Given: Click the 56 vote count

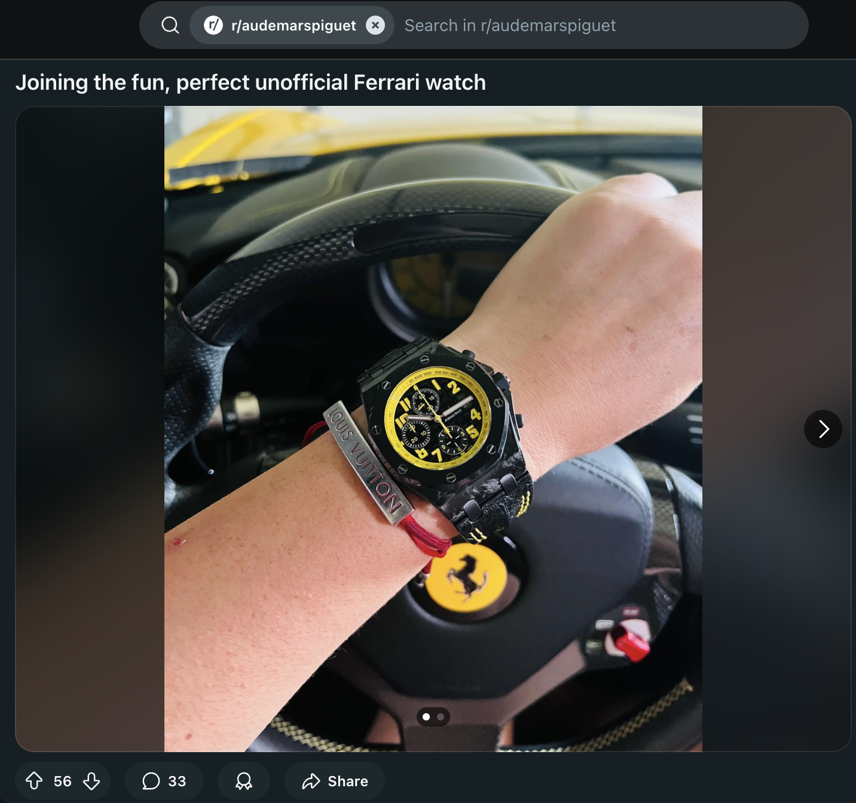Looking at the screenshot, I should click(63, 781).
